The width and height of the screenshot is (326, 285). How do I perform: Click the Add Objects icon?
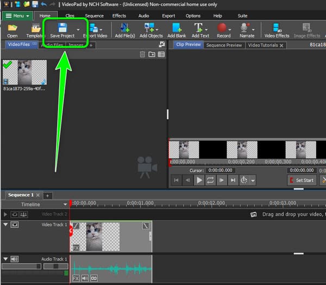tap(149, 28)
